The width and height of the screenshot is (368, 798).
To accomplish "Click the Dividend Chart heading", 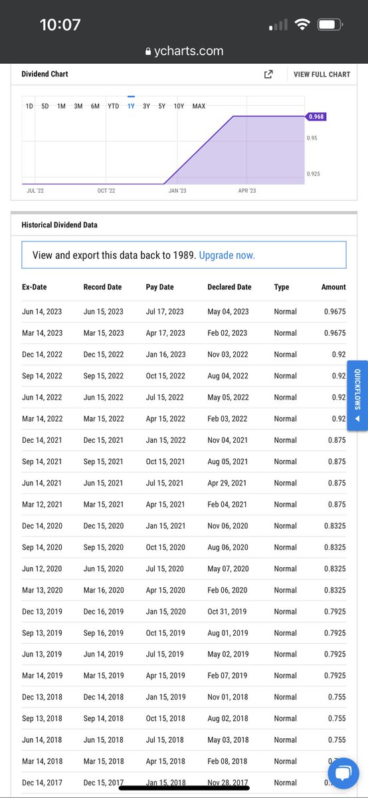I will tap(45, 74).
